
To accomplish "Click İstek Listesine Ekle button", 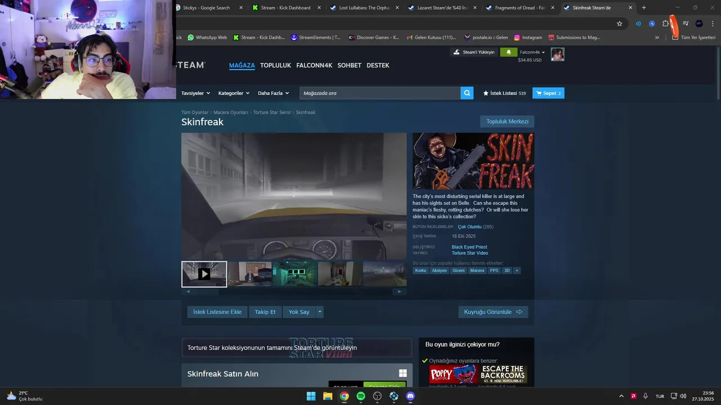I will pos(217,312).
